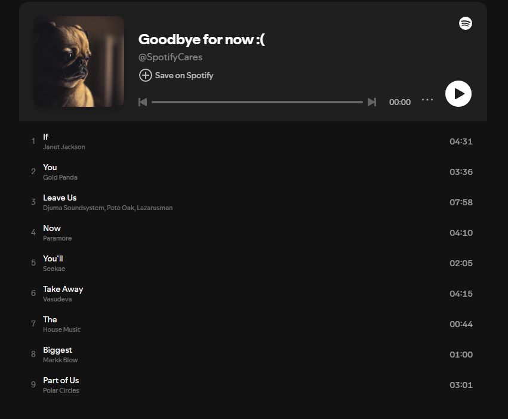Select track number 1 in list
The image size is (508, 419).
[x=33, y=141]
